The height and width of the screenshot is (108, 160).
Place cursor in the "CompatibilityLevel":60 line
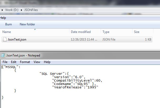pos(77,81)
